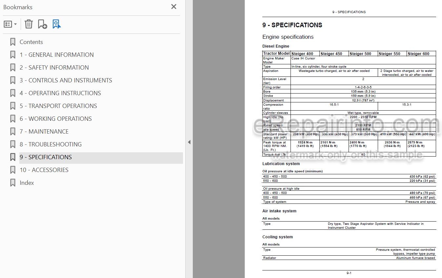Click the '2200 - 2350 RPM' high idle value
Viewport: 442px width, 278px height.
point(363,117)
